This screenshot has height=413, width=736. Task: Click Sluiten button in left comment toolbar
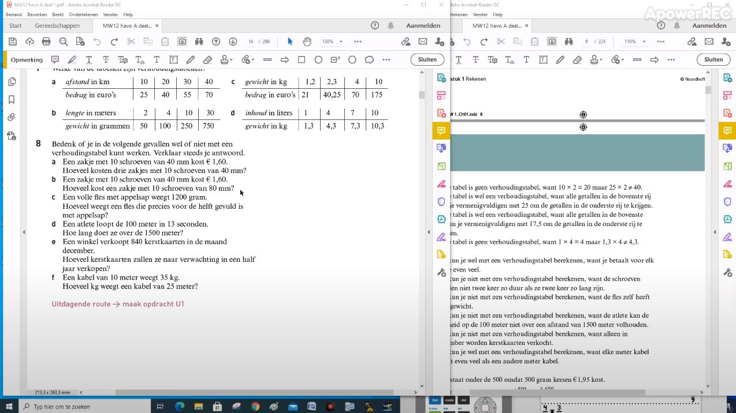tap(428, 59)
